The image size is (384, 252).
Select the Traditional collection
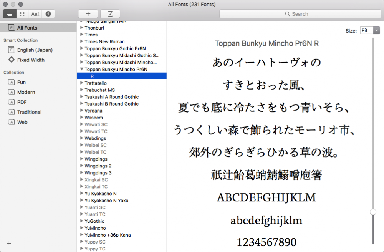click(30, 112)
